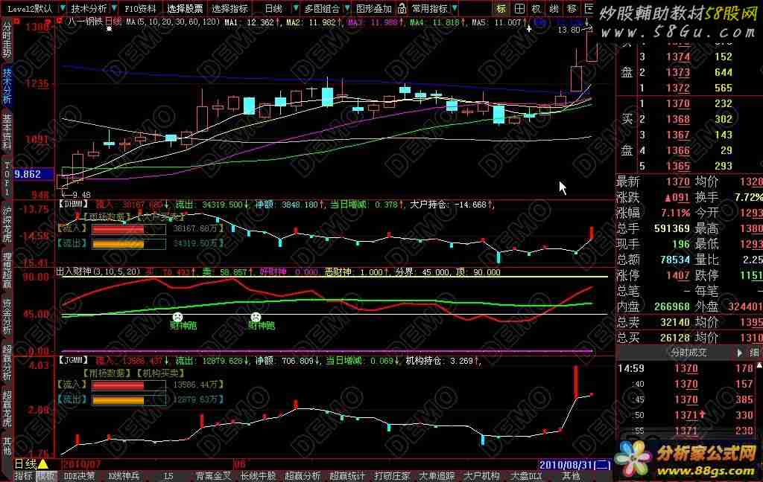This screenshot has height=482, width=763.
Task: Select 长线牛股 bottom tab
Action: click(259, 476)
